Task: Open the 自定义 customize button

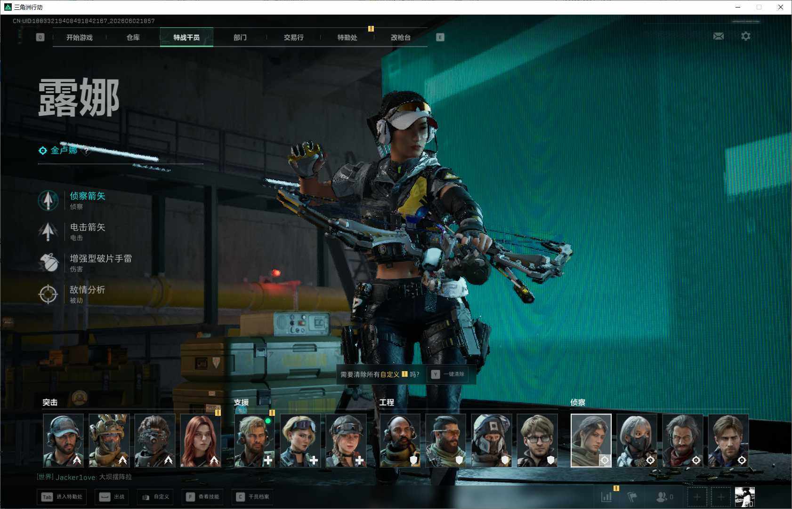Action: click(x=155, y=497)
